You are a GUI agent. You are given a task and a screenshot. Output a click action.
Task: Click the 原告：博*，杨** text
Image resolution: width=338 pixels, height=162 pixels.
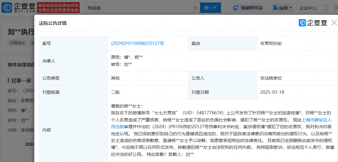(127, 57)
